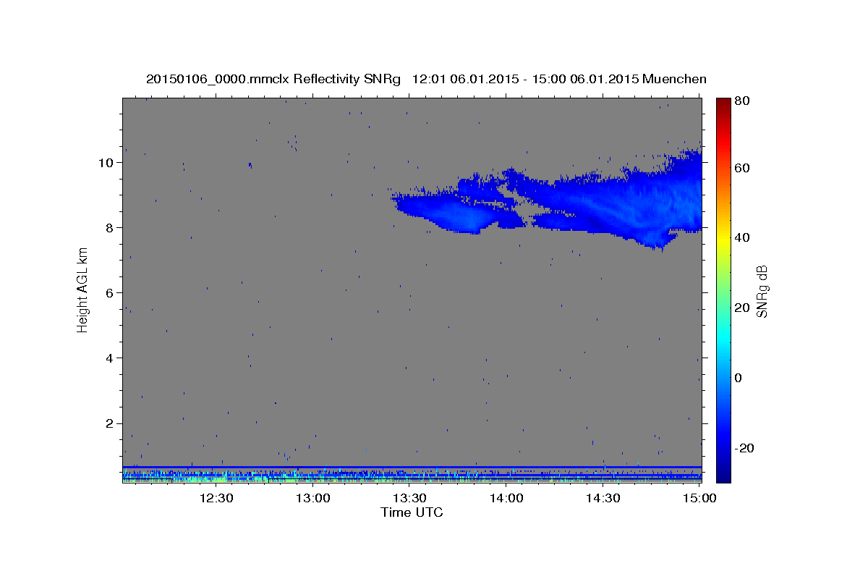Select the 14:00 time axis label
Image resolution: width=868 pixels, height=579 pixels.
point(506,499)
